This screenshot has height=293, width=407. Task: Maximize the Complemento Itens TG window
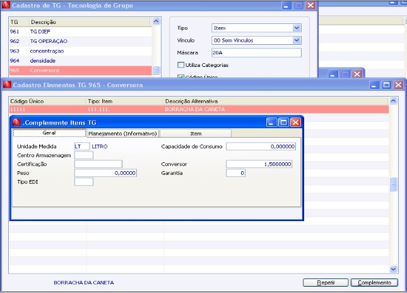(x=283, y=123)
